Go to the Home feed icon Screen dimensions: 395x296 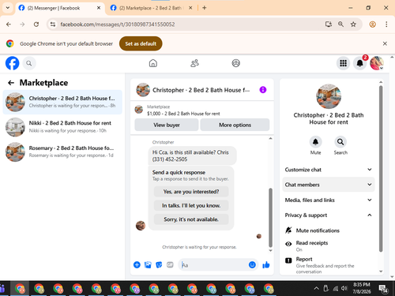pos(153,63)
